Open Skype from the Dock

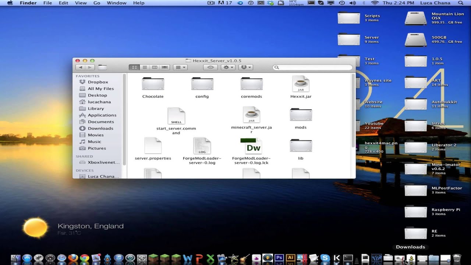pos(325,258)
